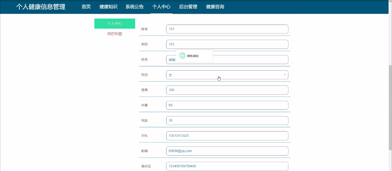The height and width of the screenshot is (171, 392).
Task: Select the 体重 input box
Action: [x=227, y=105]
